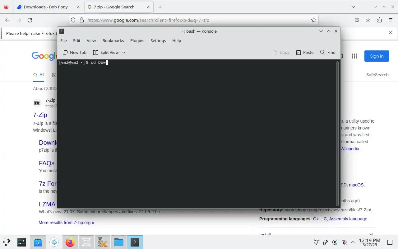Click the site padlock icon
Image resolution: width=398 pixels, height=249 pixels.
[82, 20]
